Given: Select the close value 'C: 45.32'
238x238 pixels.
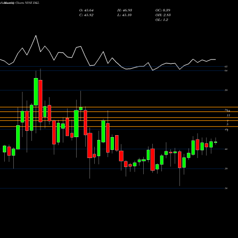Looking at the screenshot, I should 86,15.
